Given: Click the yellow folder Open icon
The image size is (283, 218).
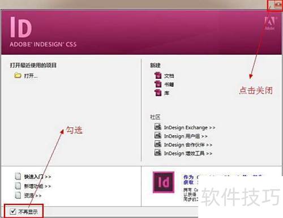Looking at the screenshot, I should [18, 75].
